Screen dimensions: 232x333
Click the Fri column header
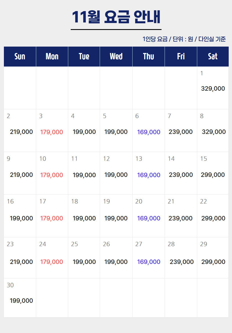coord(181,57)
